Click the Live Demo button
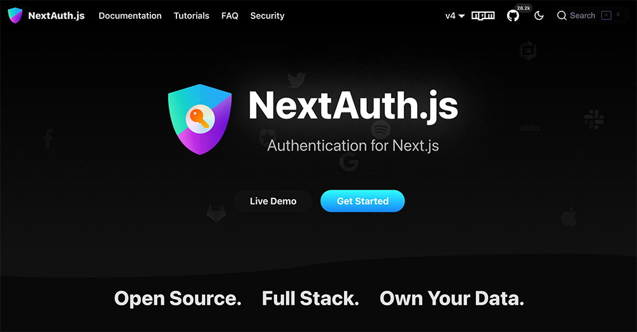 [273, 201]
